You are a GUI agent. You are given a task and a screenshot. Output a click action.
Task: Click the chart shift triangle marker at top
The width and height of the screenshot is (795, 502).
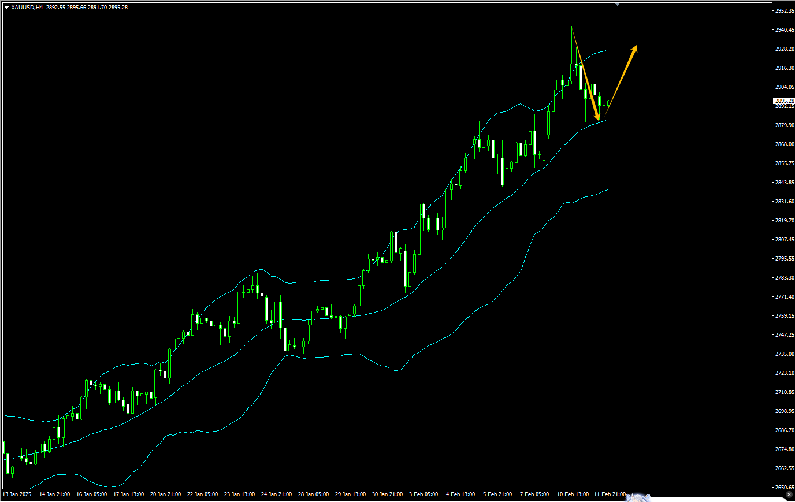point(617,4)
